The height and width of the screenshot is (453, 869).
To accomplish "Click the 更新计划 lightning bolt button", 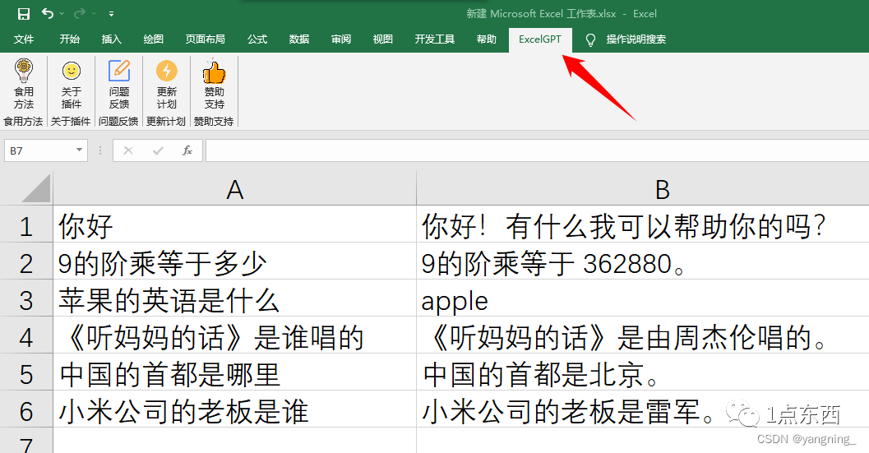I will (167, 85).
